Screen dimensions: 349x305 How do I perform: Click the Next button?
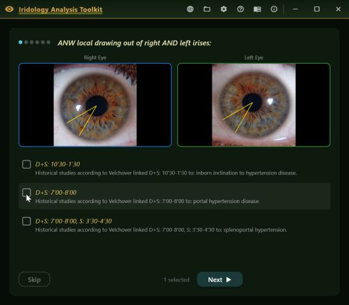pyautogui.click(x=220, y=280)
